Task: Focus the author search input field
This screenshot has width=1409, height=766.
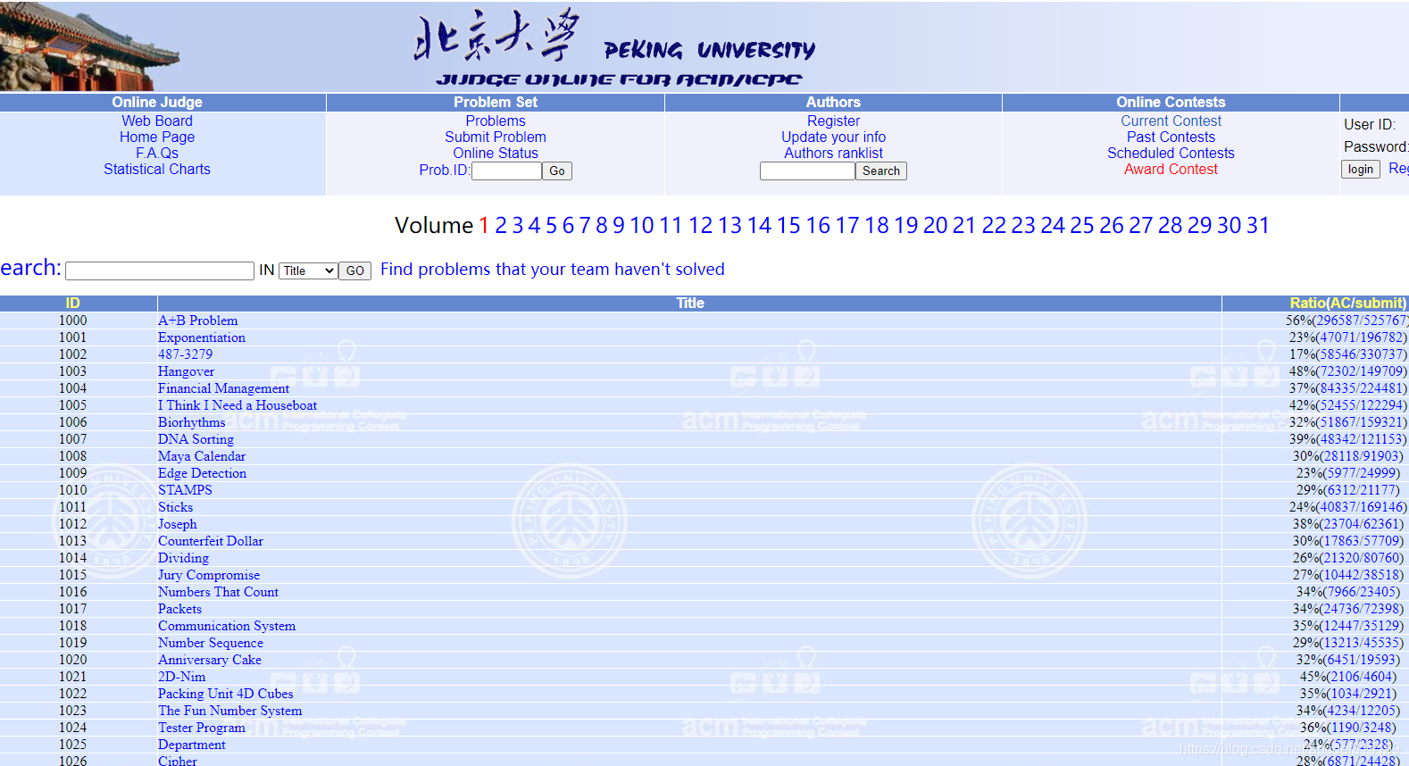Action: 807,171
